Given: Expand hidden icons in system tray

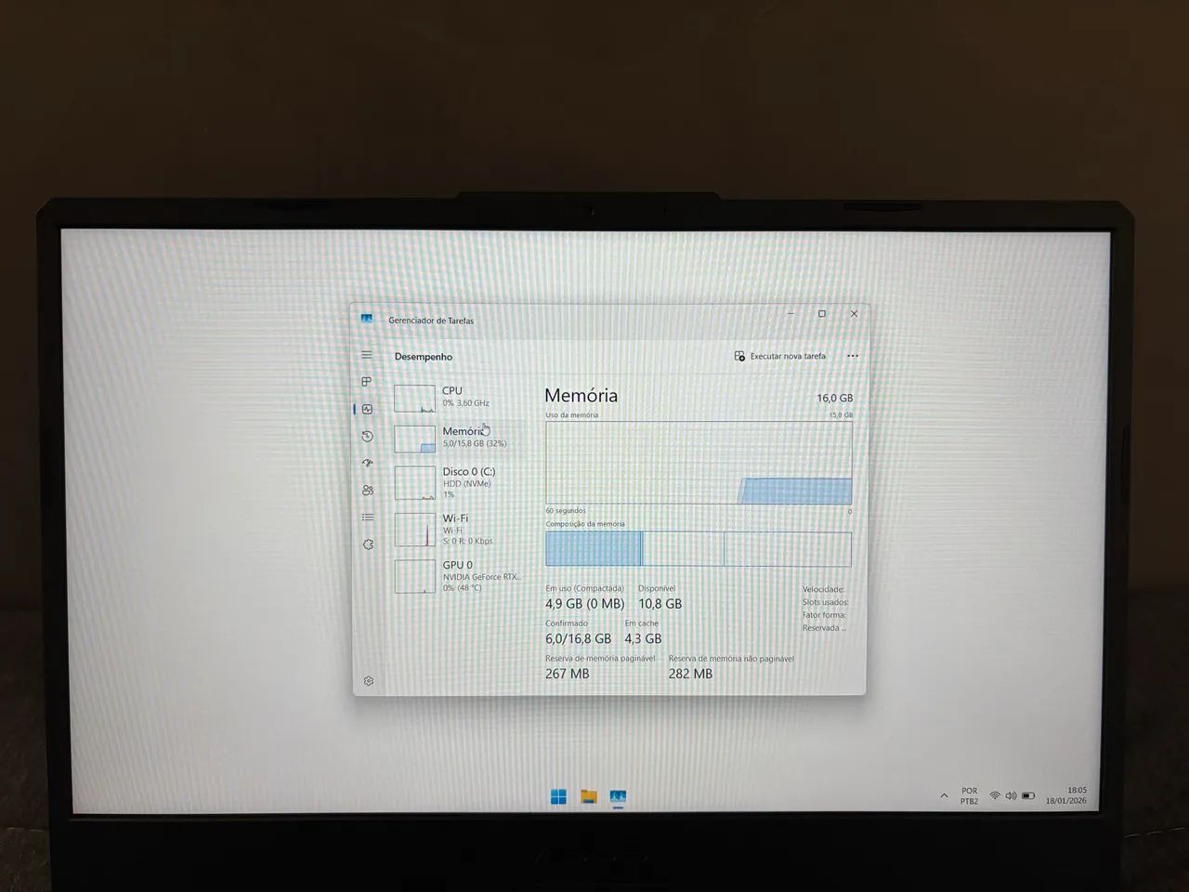Looking at the screenshot, I should 943,795.
